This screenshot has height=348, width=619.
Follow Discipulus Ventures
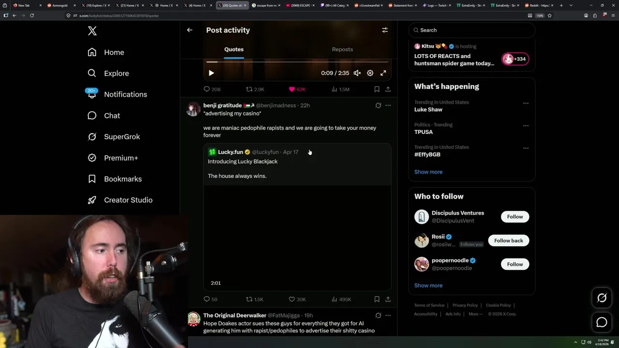pos(515,217)
